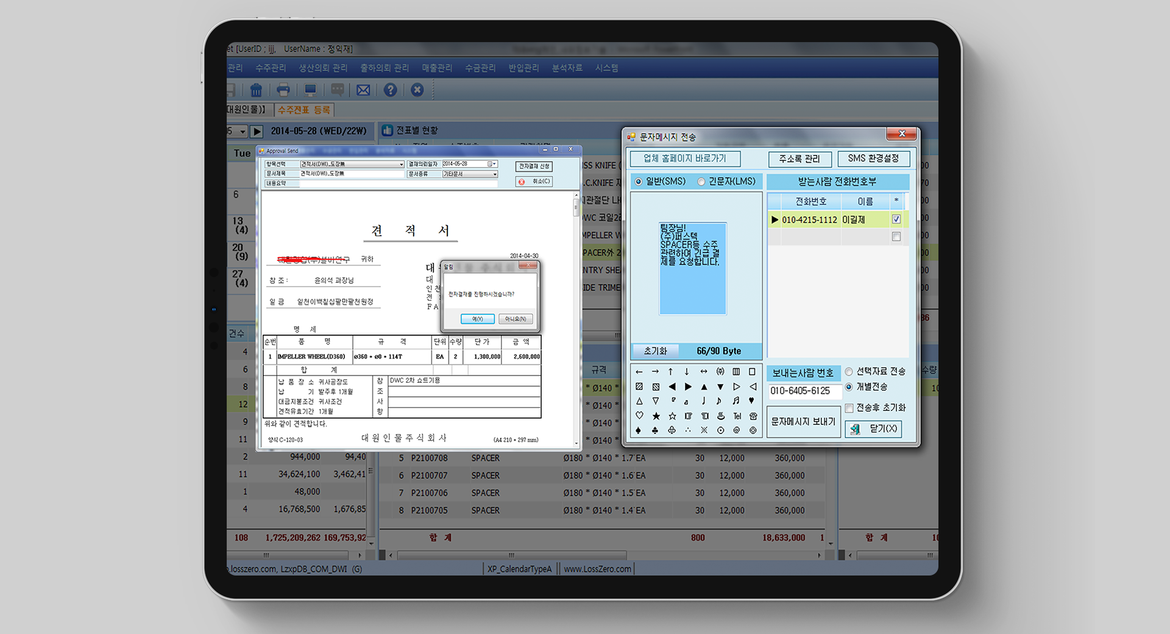The image size is (1170, 634).
Task: Uncheck the checkbox for 이길제 recipient row
Action: [x=896, y=219]
